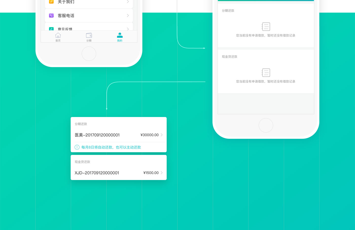Open loan entry 医美–201709120000001
Image resolution: width=355 pixels, height=230 pixels.
(x=97, y=135)
